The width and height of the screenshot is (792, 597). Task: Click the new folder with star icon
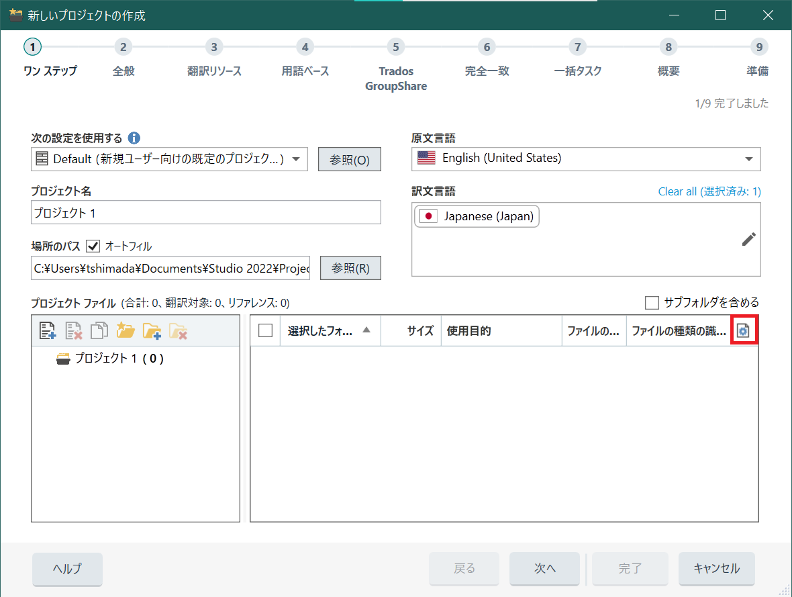click(126, 330)
